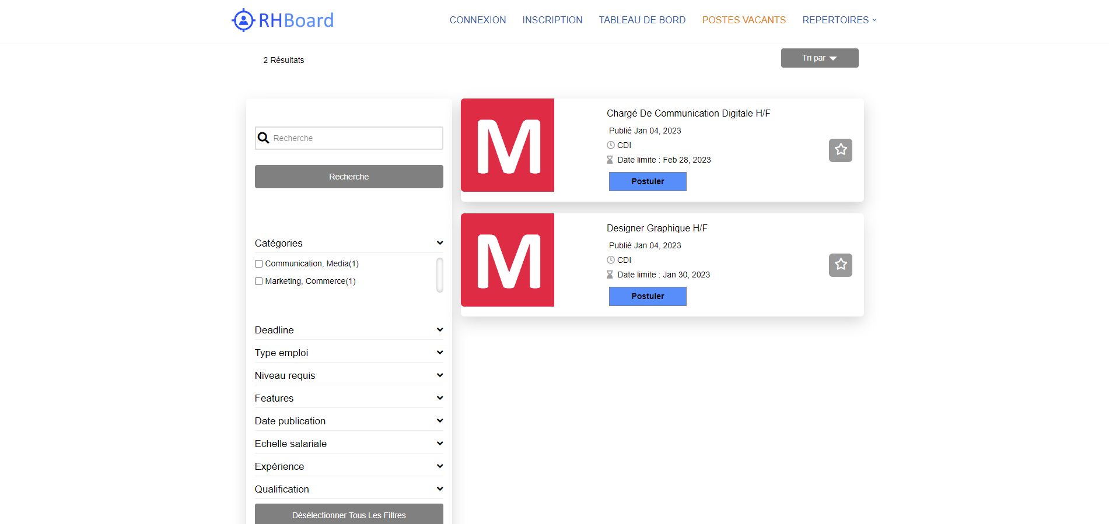The image size is (1109, 524).
Task: Go to TABLEAU DE BORD page
Action: 642,20
